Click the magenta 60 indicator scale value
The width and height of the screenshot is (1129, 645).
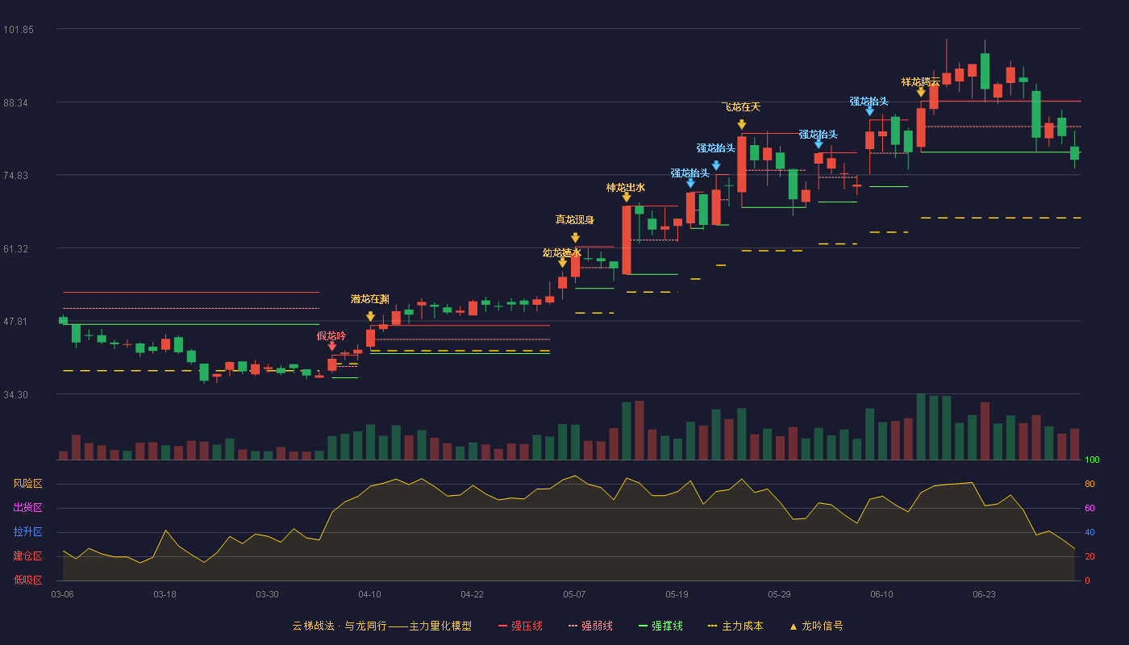(x=1089, y=509)
